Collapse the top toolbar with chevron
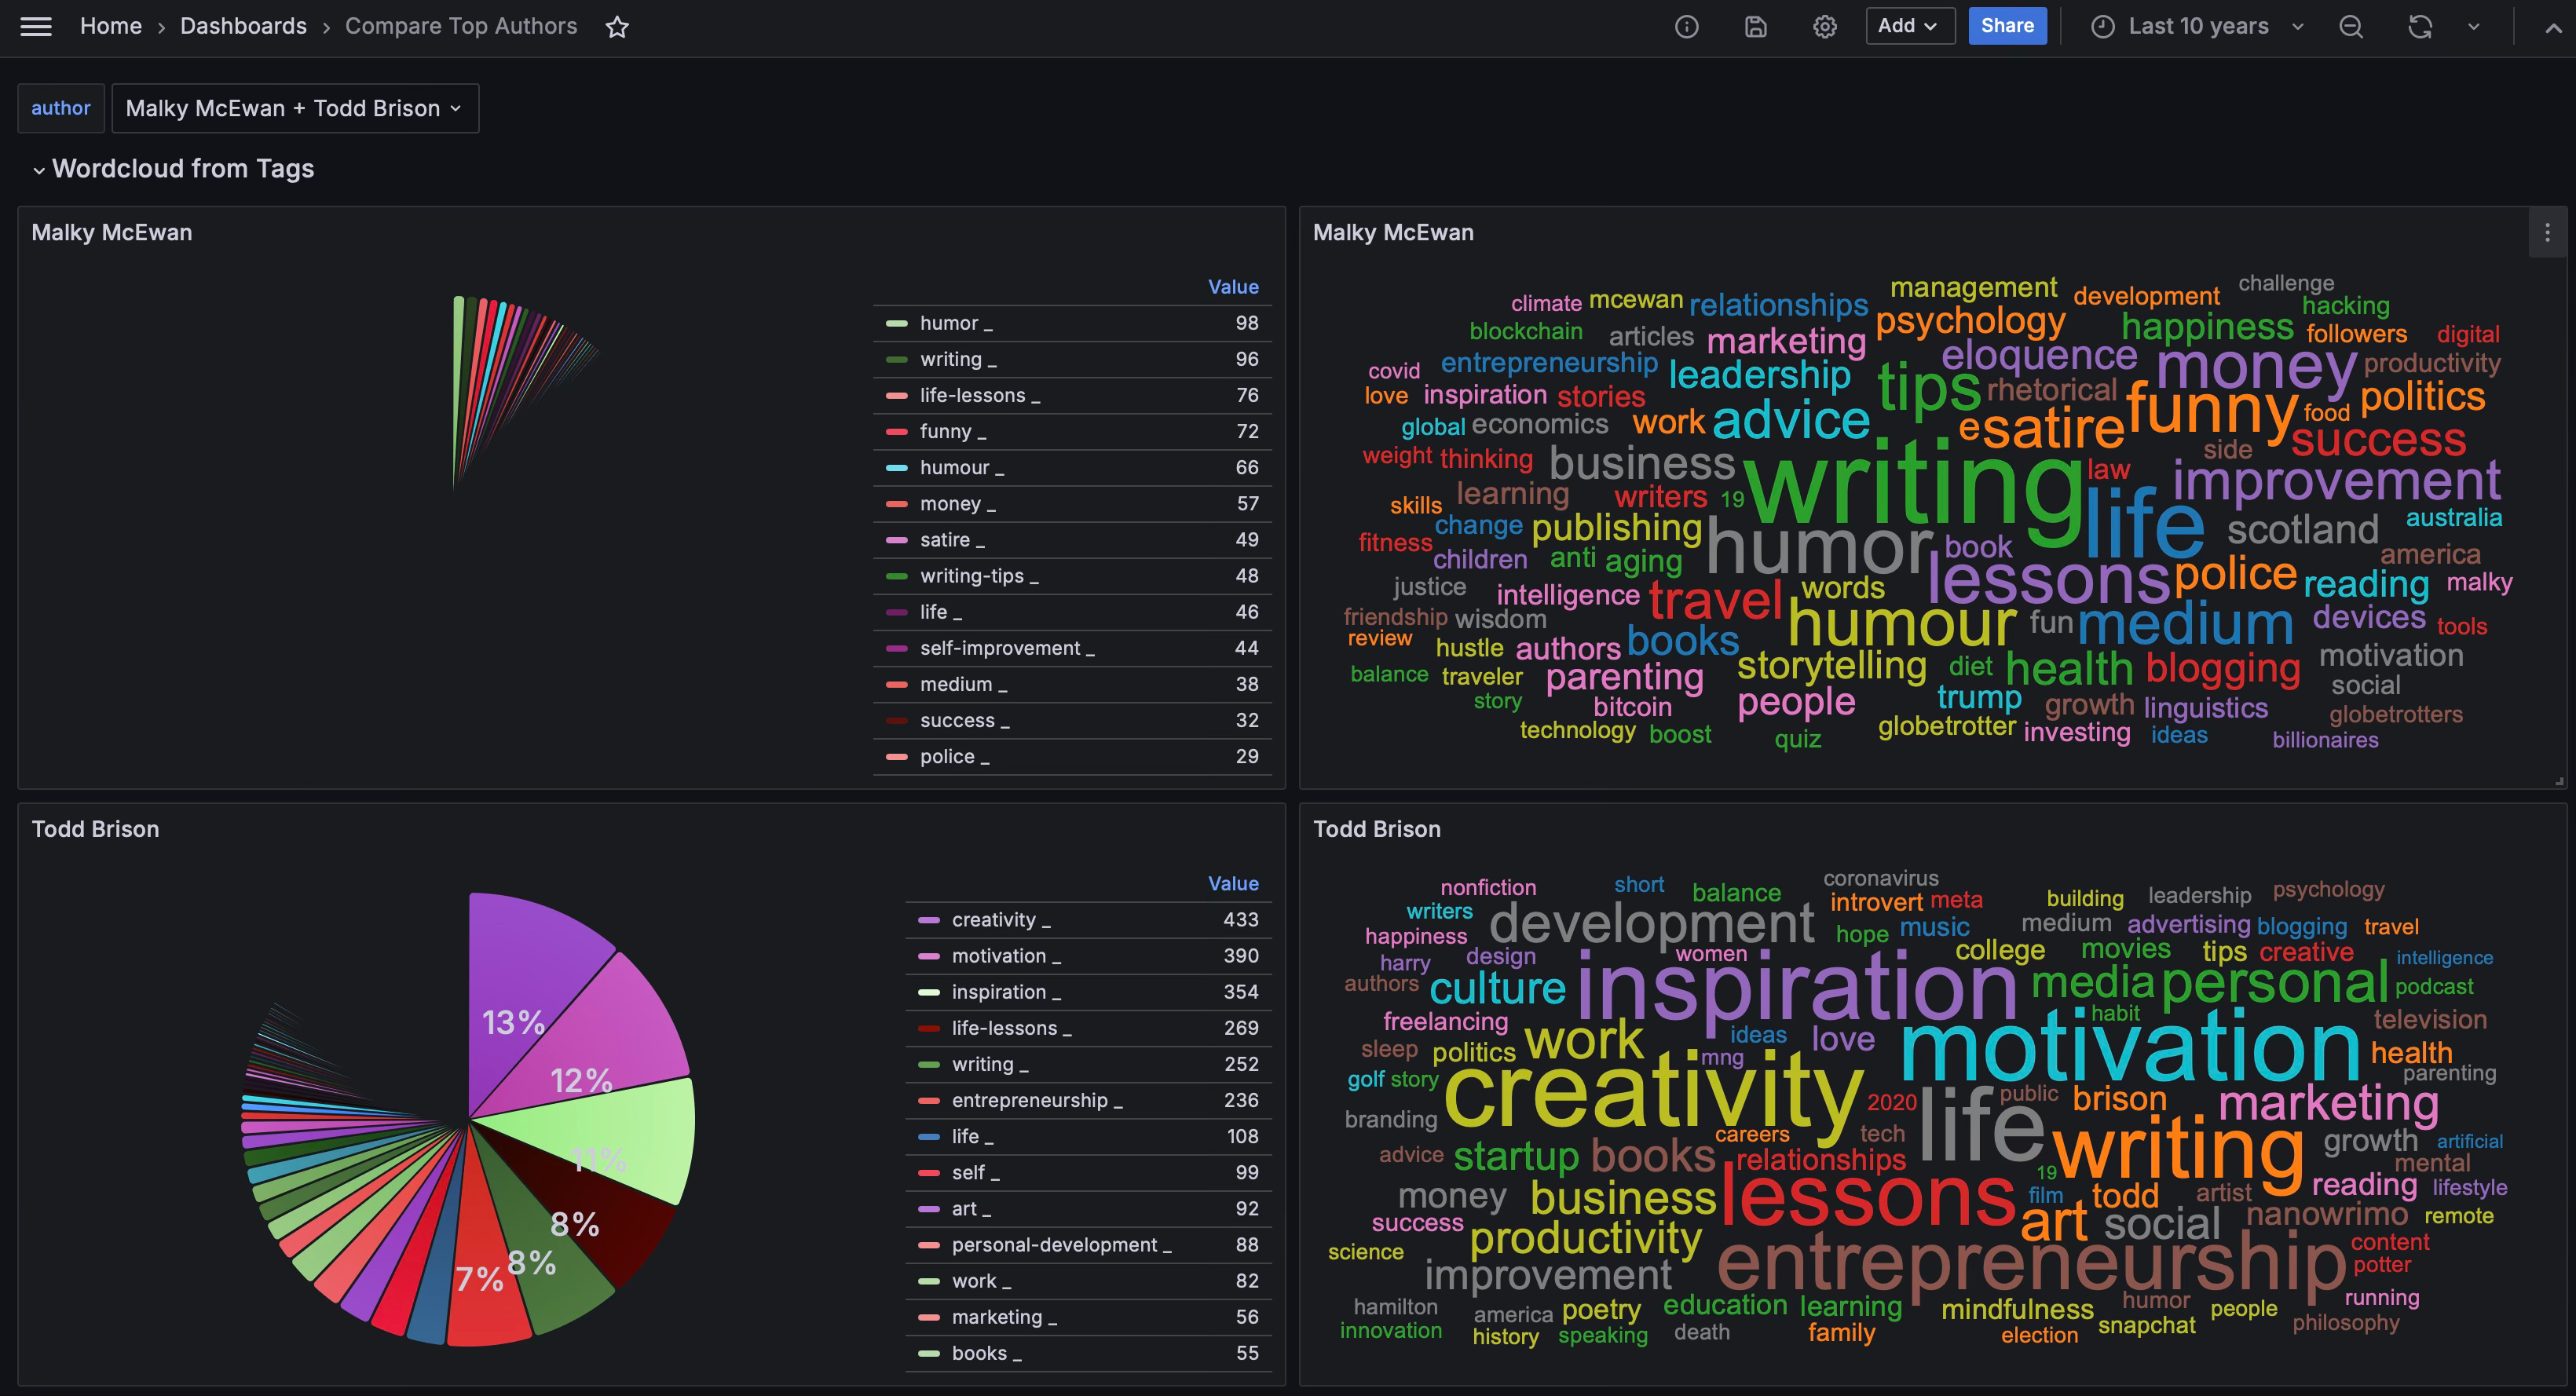 pos(2552,28)
